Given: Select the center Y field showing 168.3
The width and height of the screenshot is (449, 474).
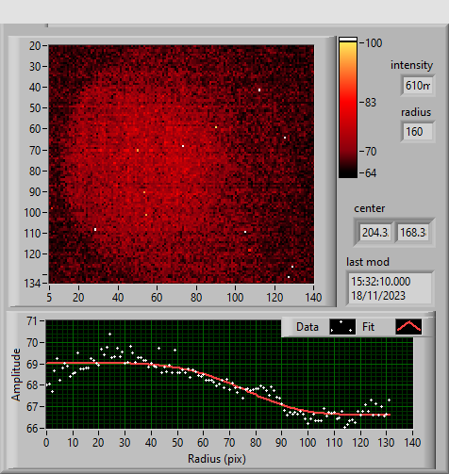Looking at the screenshot, I should click(413, 233).
